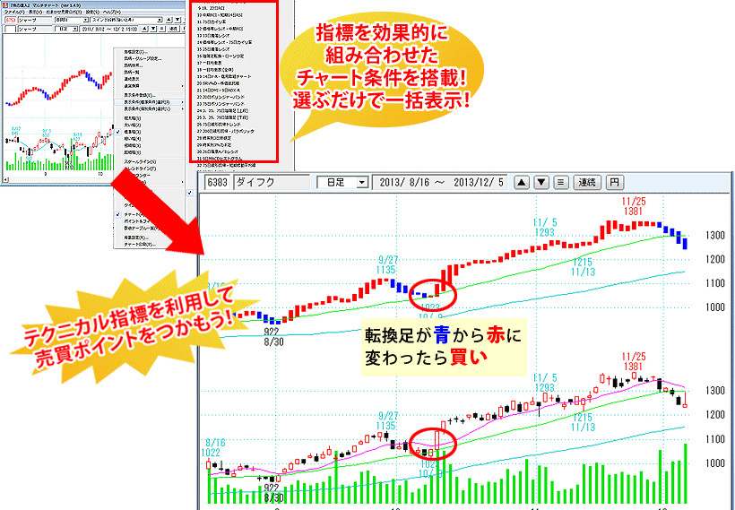
Task: Click the left scroll arrow under the small window chart
Action: point(5,179)
